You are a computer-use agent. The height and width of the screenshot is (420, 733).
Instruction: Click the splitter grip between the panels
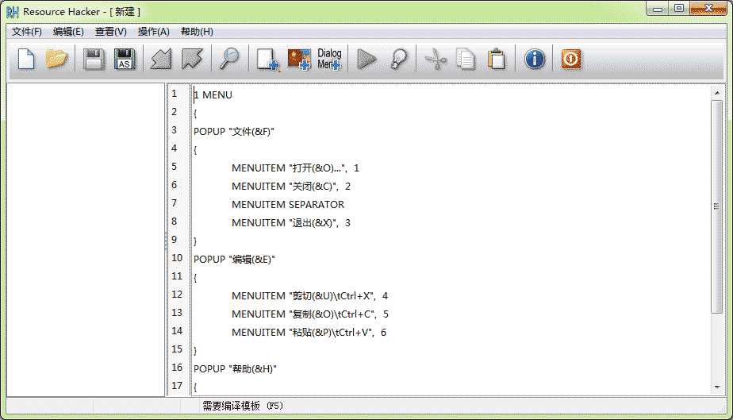pos(166,240)
